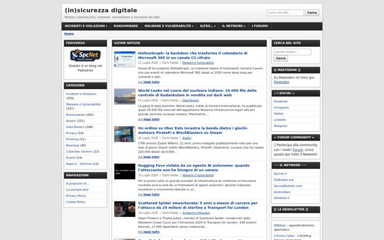Open the Malware e Vulnerabilità category in sidebar
The image size is (384, 240).
[x=83, y=105]
